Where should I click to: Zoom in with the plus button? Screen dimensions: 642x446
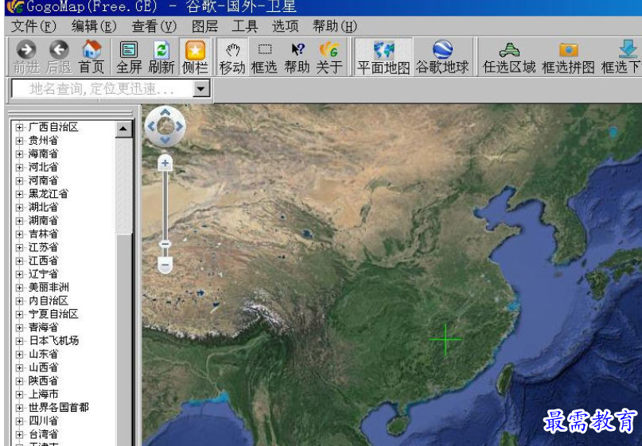pos(165,164)
